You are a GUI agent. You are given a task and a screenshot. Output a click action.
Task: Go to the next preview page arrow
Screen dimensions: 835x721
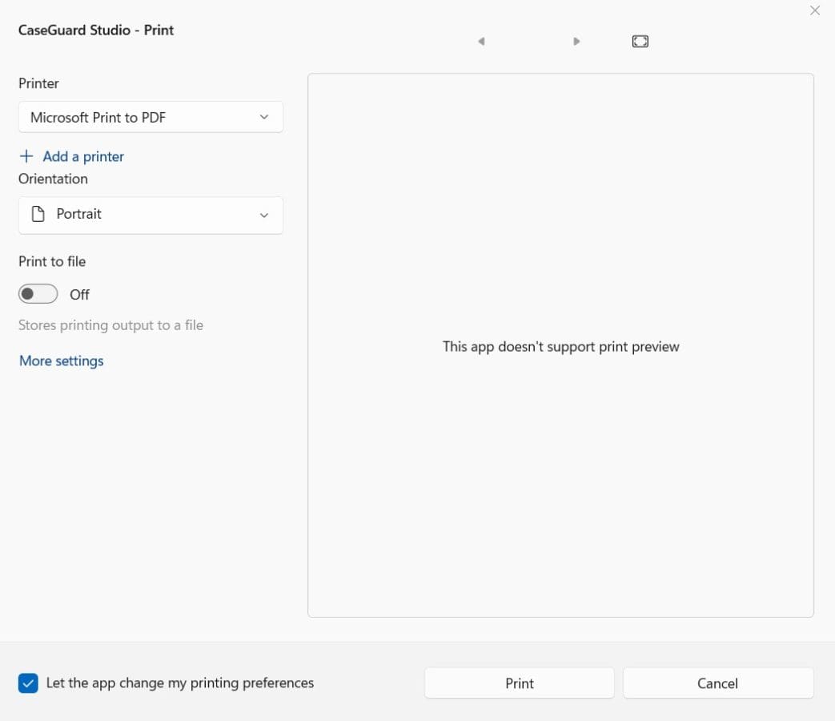pyautogui.click(x=576, y=42)
